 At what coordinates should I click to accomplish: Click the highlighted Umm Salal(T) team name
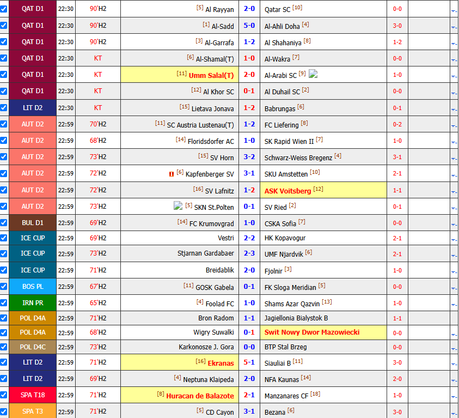[211, 76]
